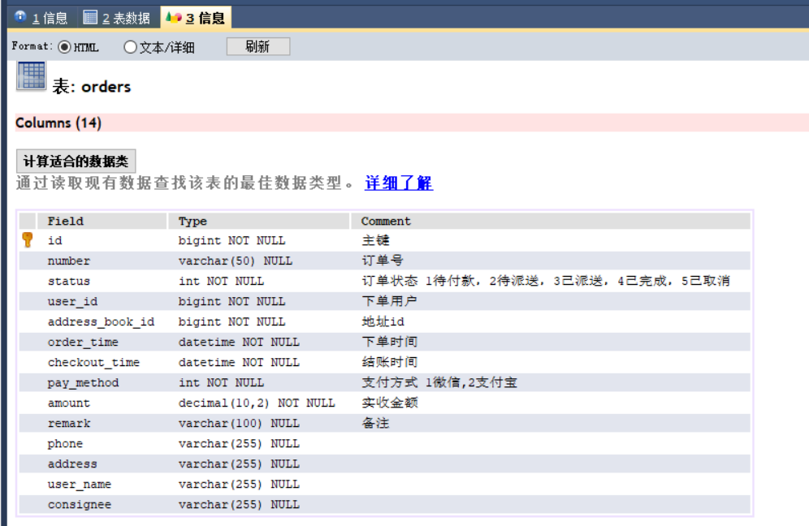809x526 pixels.
Task: Click the table grid icon on tab 2
Action: coord(90,18)
